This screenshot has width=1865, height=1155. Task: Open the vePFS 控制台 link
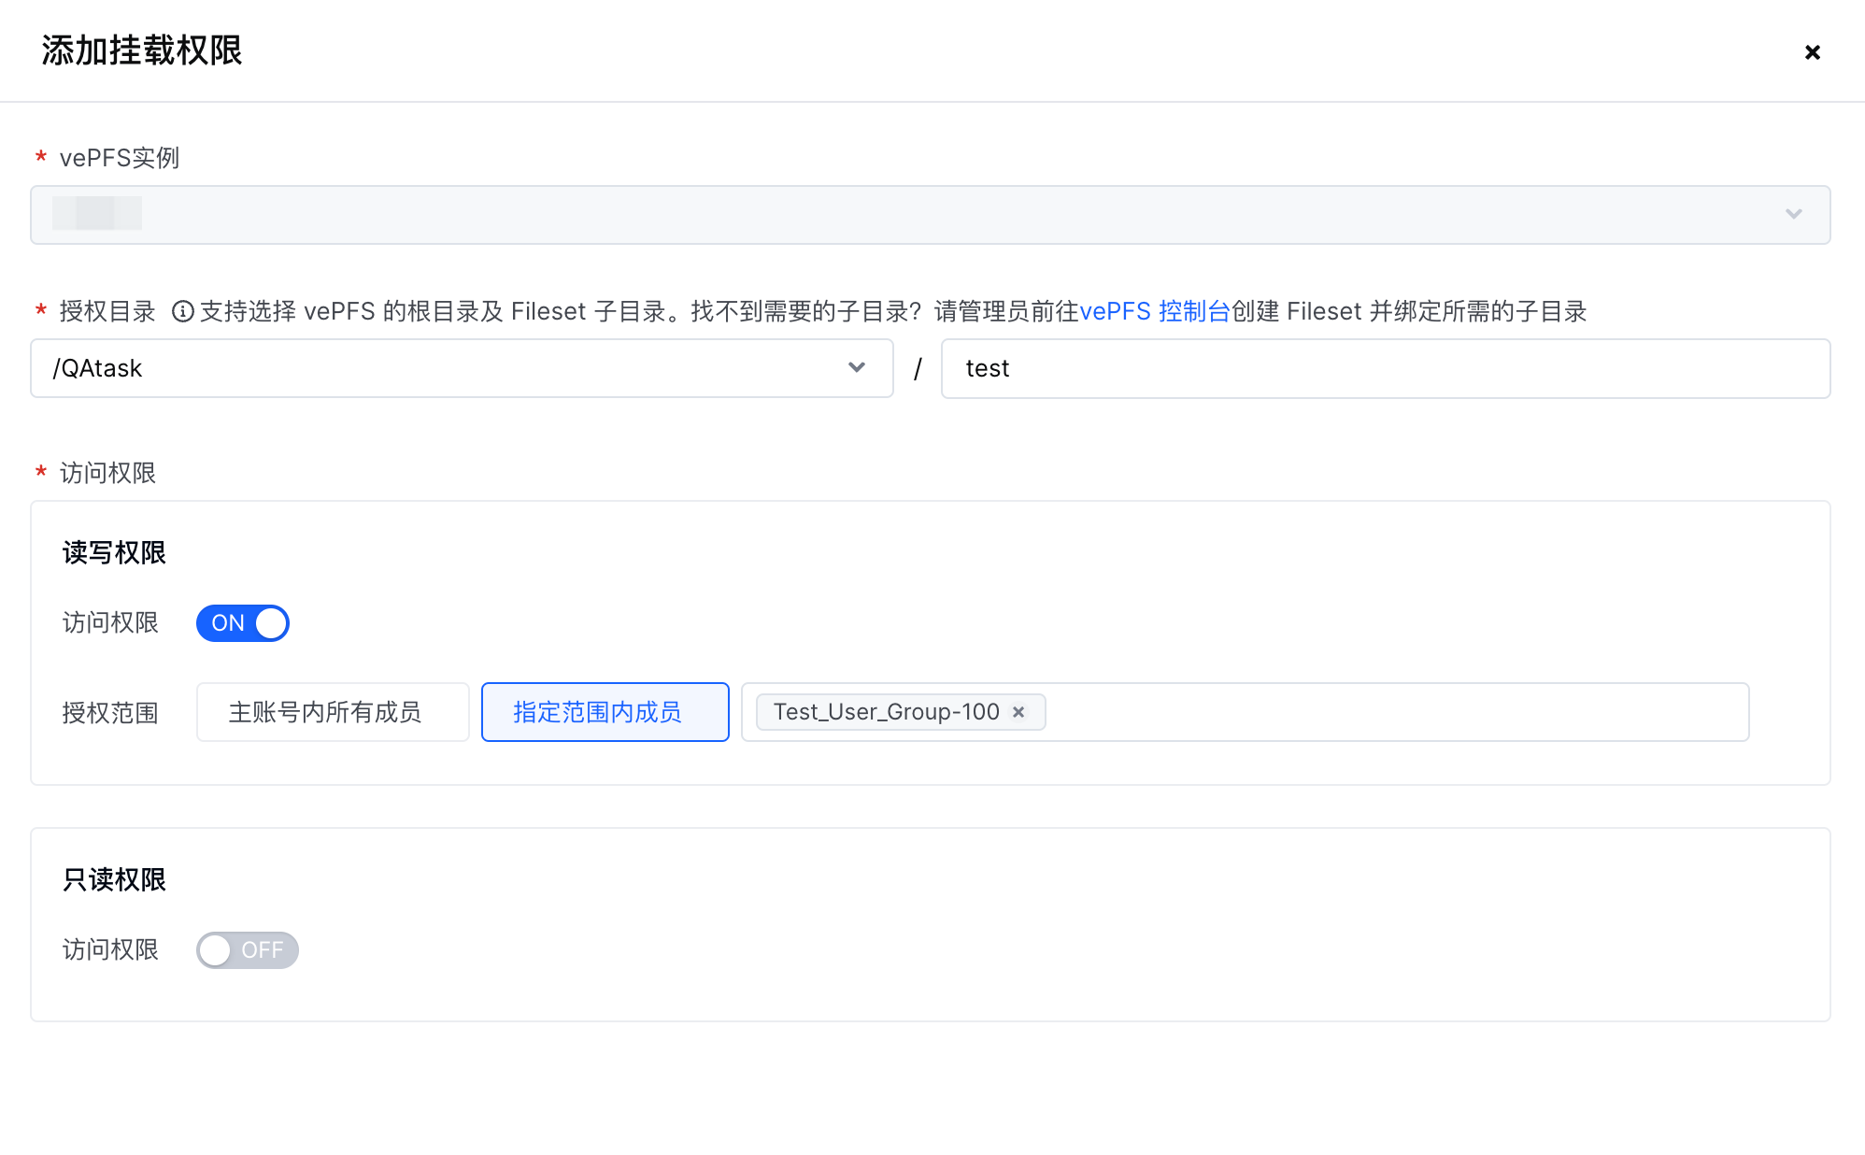click(1155, 311)
